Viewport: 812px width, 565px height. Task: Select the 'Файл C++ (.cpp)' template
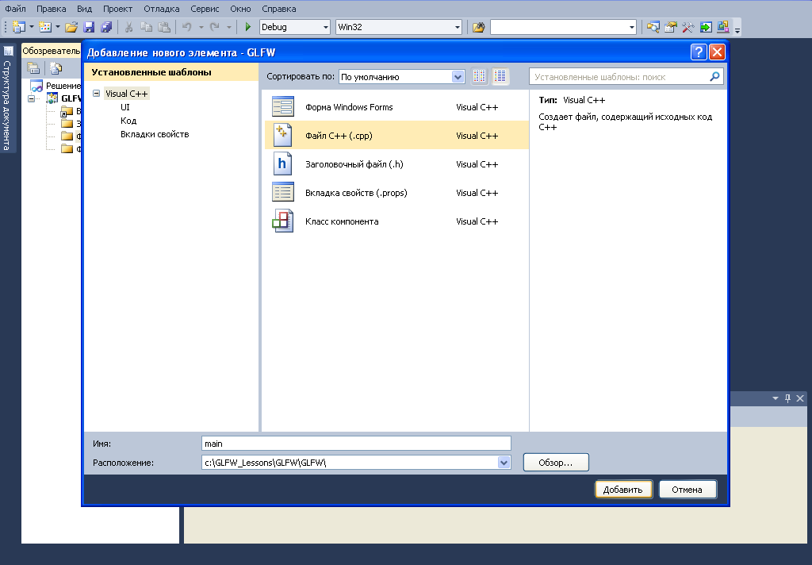point(396,135)
